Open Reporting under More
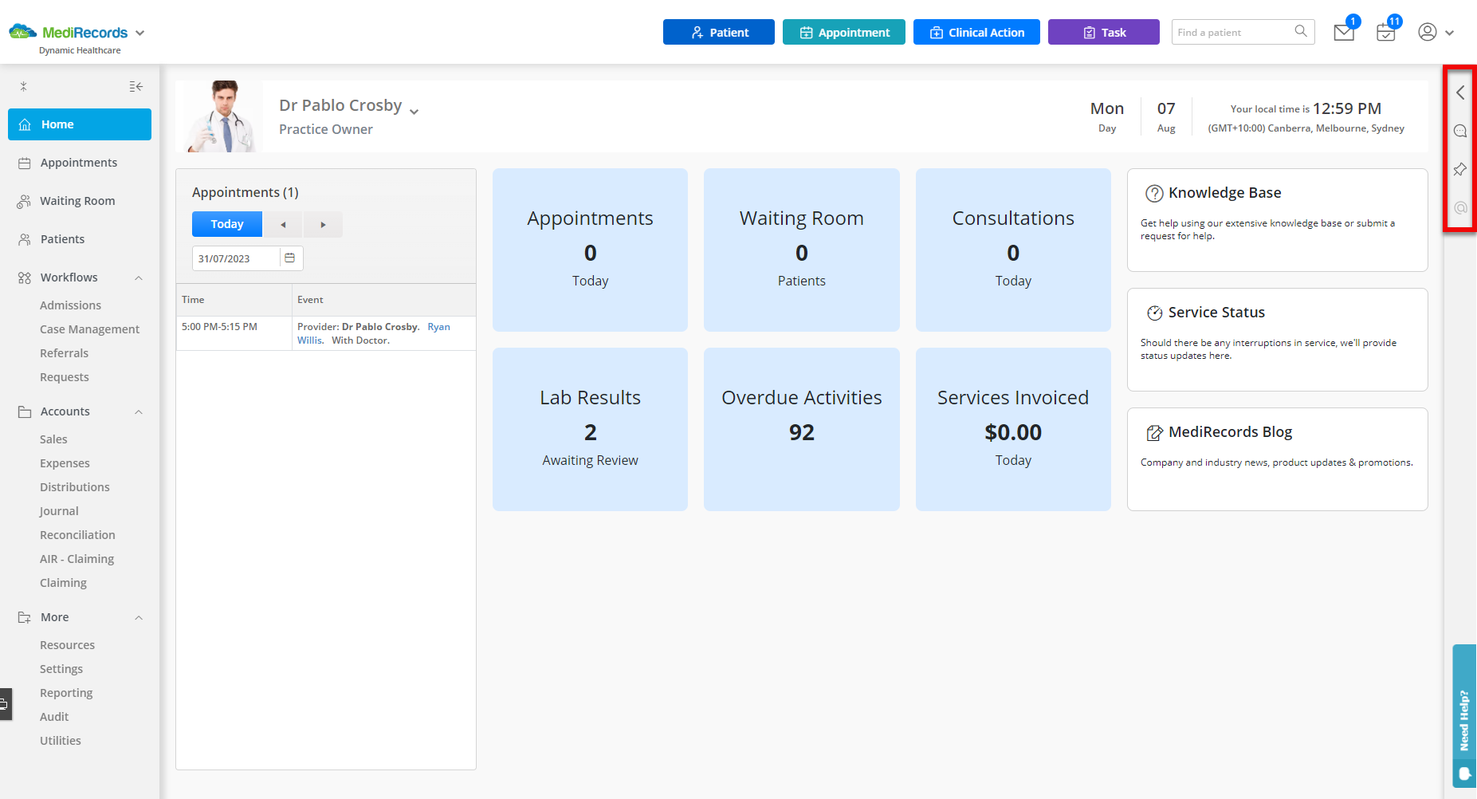The image size is (1477, 799). coord(66,693)
